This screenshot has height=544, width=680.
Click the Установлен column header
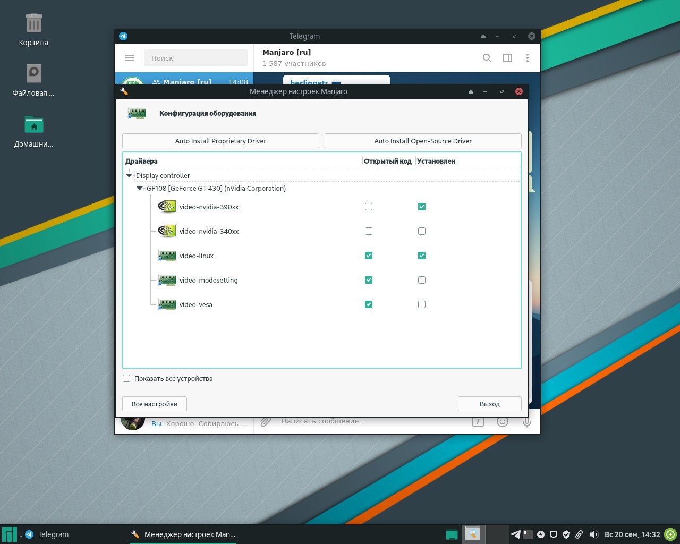[436, 161]
